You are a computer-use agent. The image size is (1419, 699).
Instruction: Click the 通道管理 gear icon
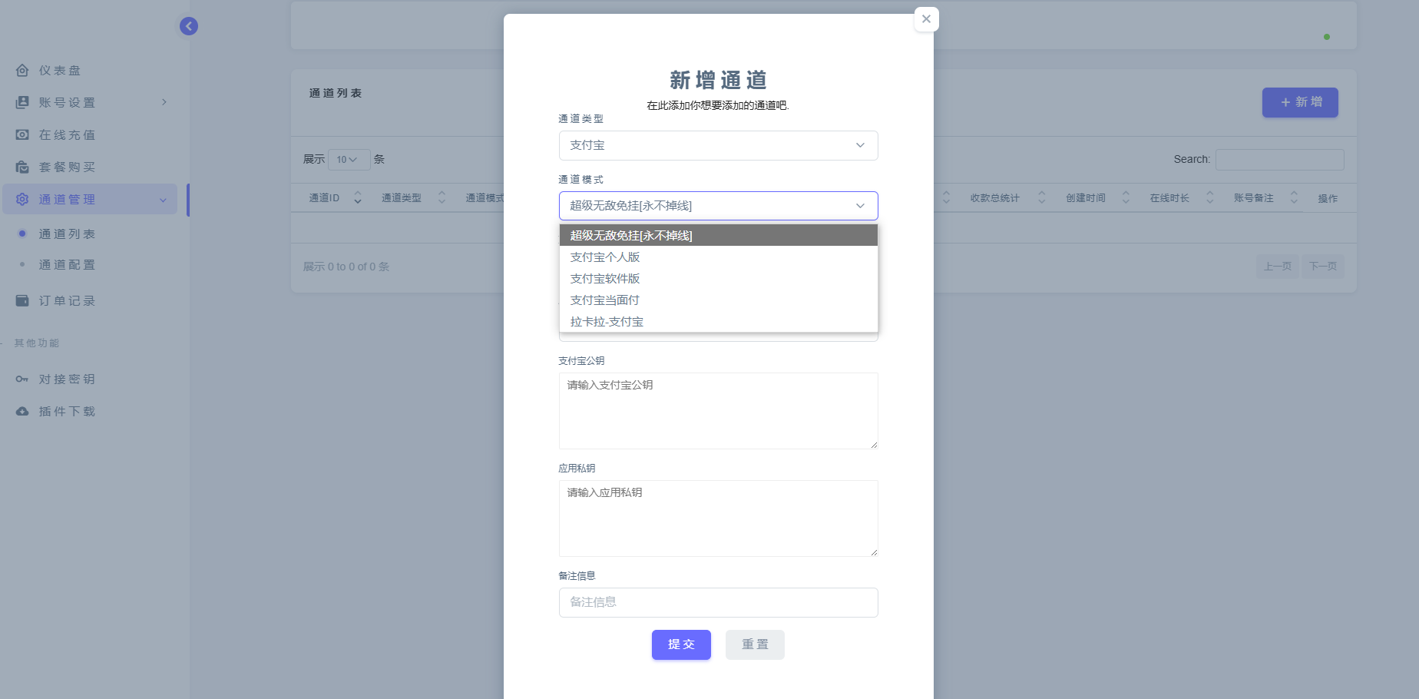click(x=22, y=199)
